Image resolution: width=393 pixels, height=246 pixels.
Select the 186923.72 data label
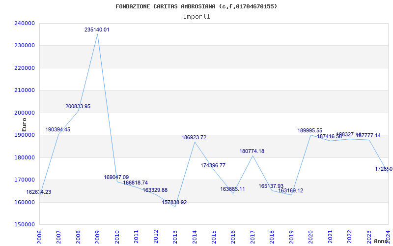[194, 138]
